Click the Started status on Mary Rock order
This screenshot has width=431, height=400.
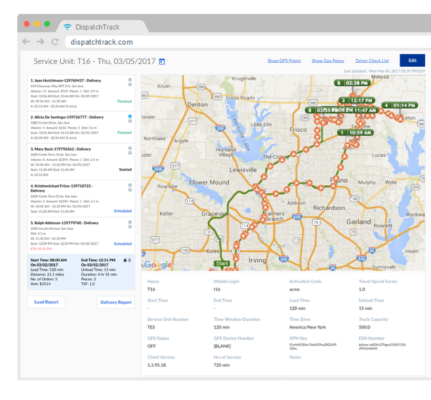pos(125,169)
